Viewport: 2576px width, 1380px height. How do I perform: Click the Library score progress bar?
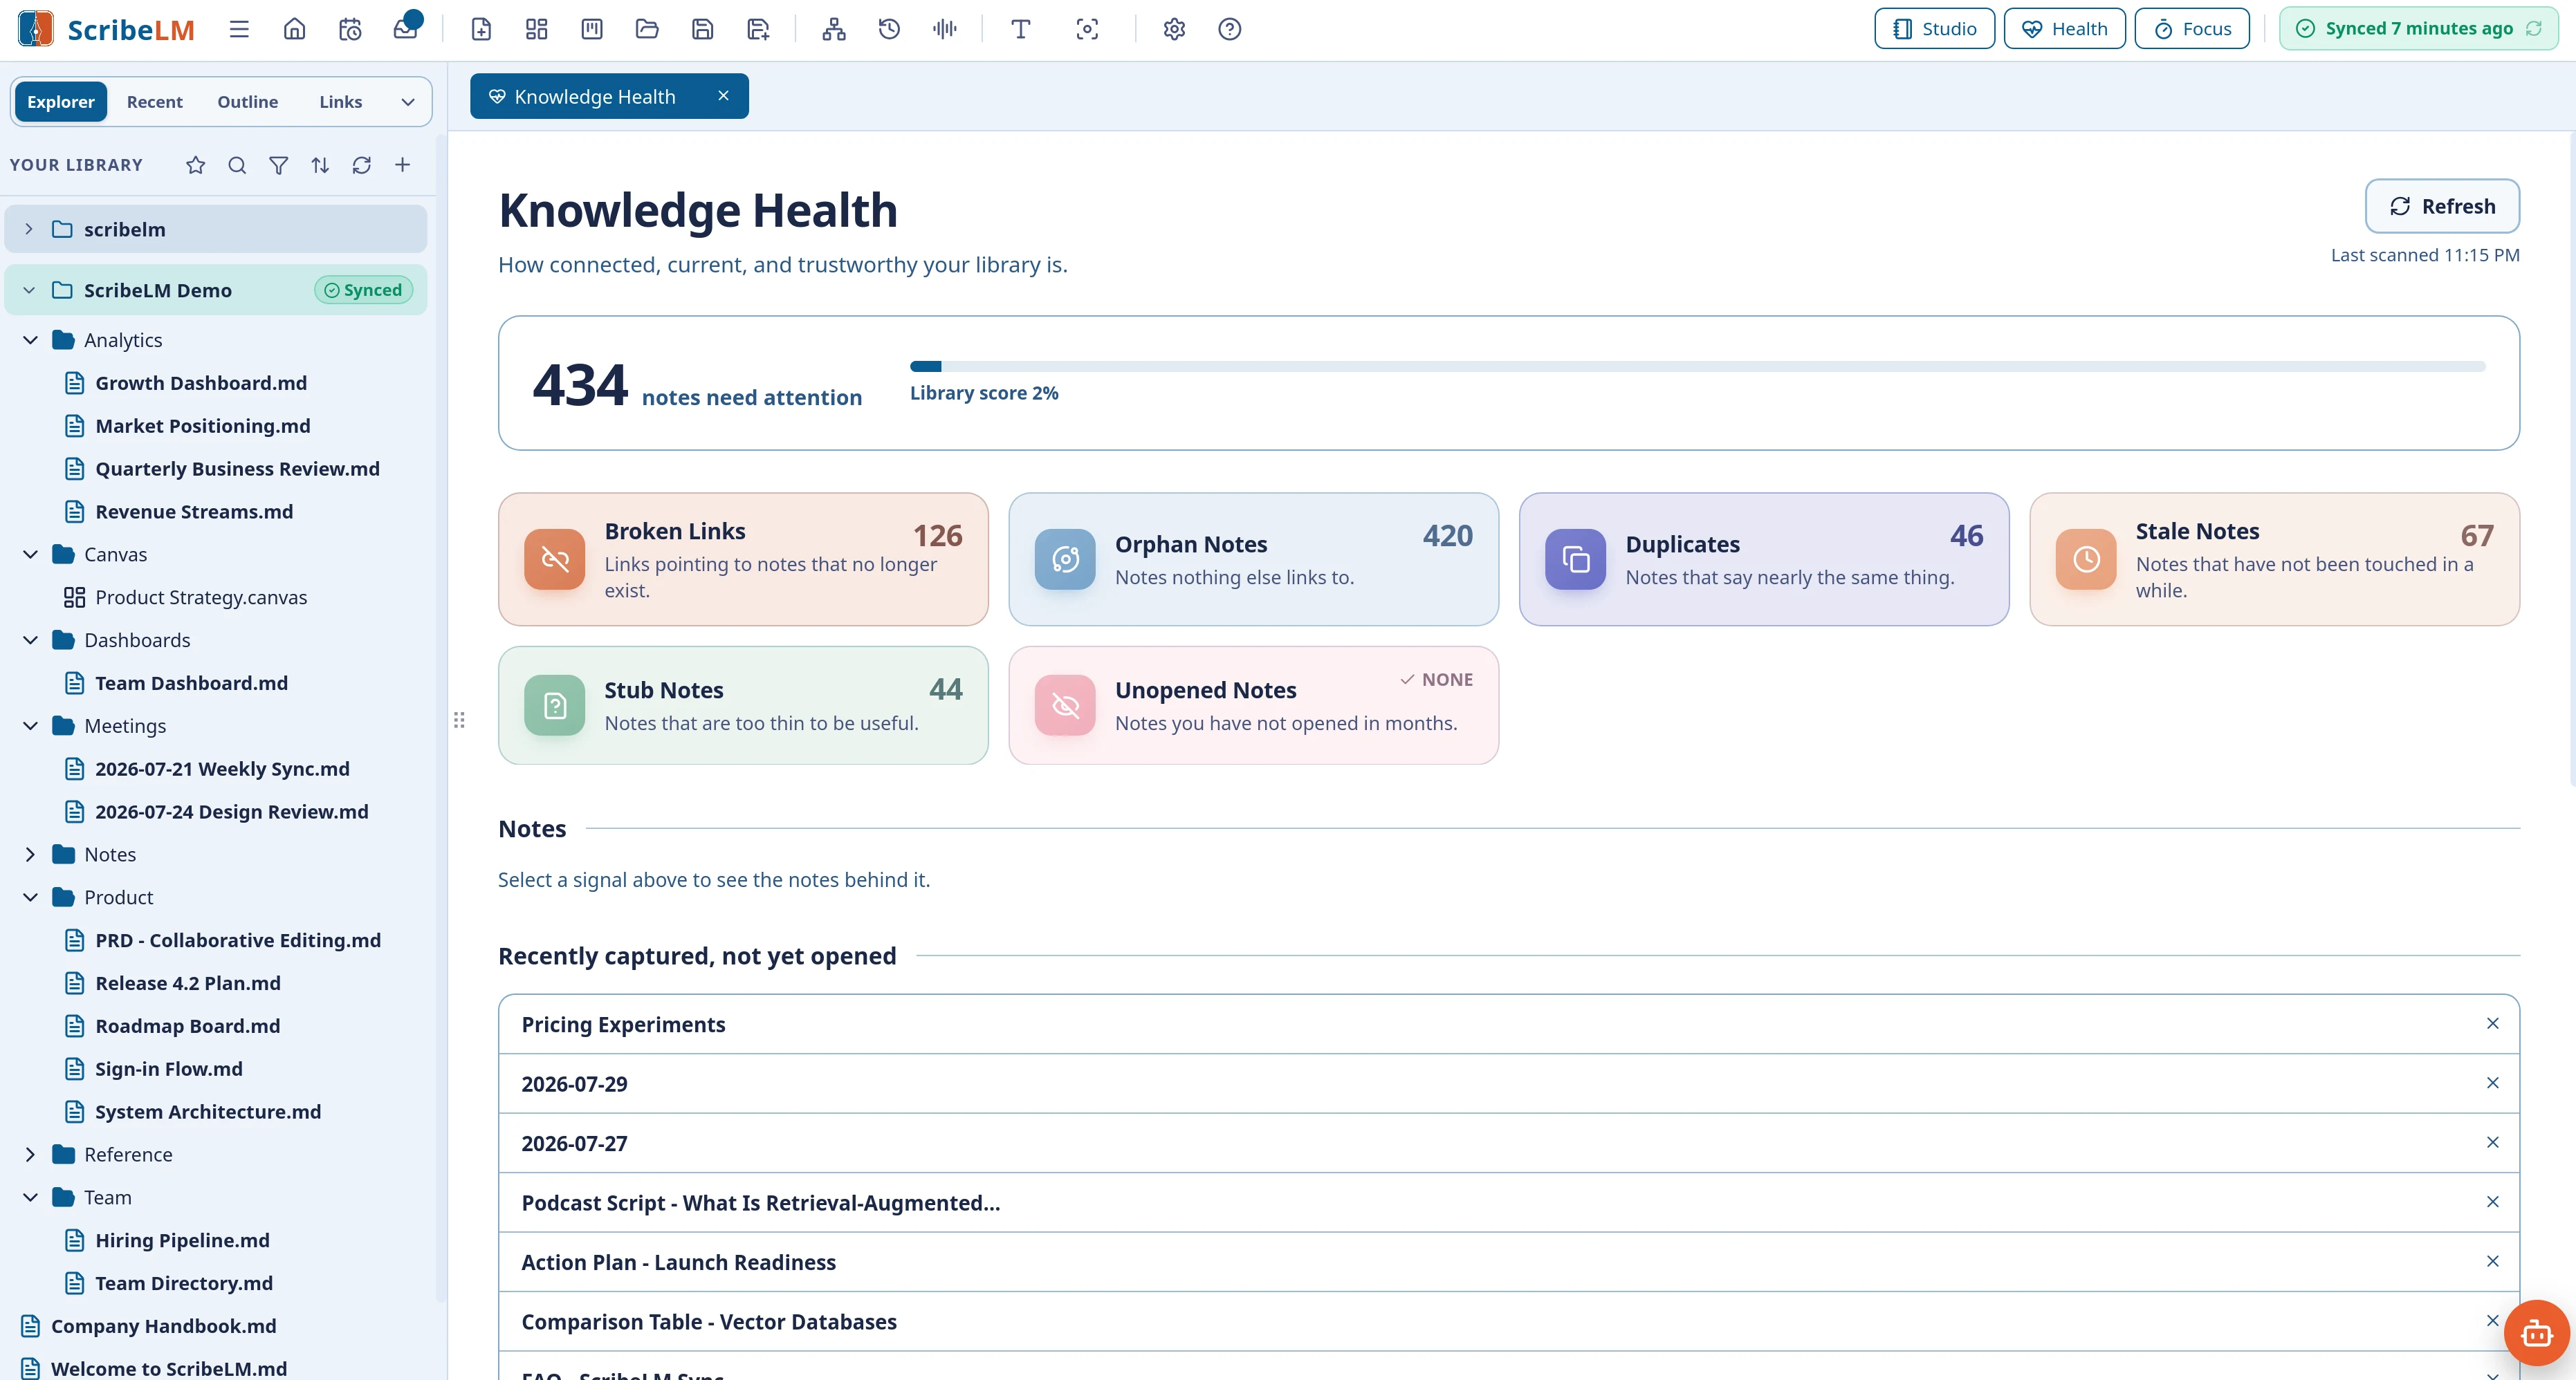(1697, 366)
